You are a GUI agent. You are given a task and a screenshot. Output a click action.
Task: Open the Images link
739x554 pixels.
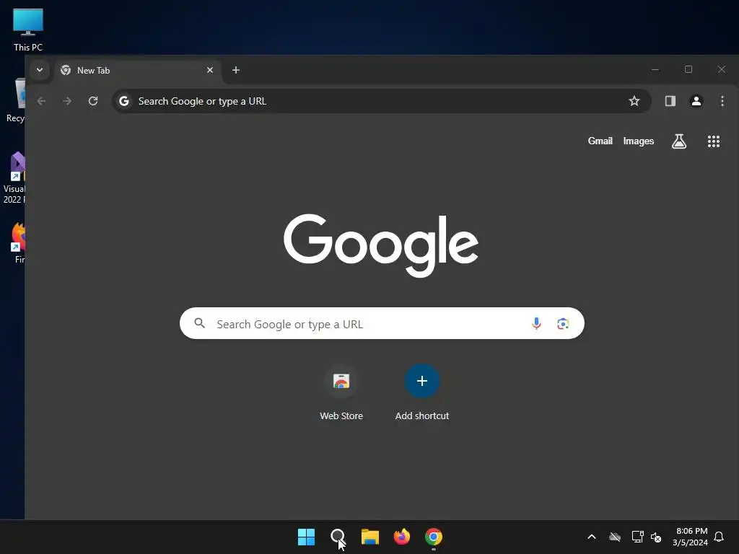tap(639, 141)
